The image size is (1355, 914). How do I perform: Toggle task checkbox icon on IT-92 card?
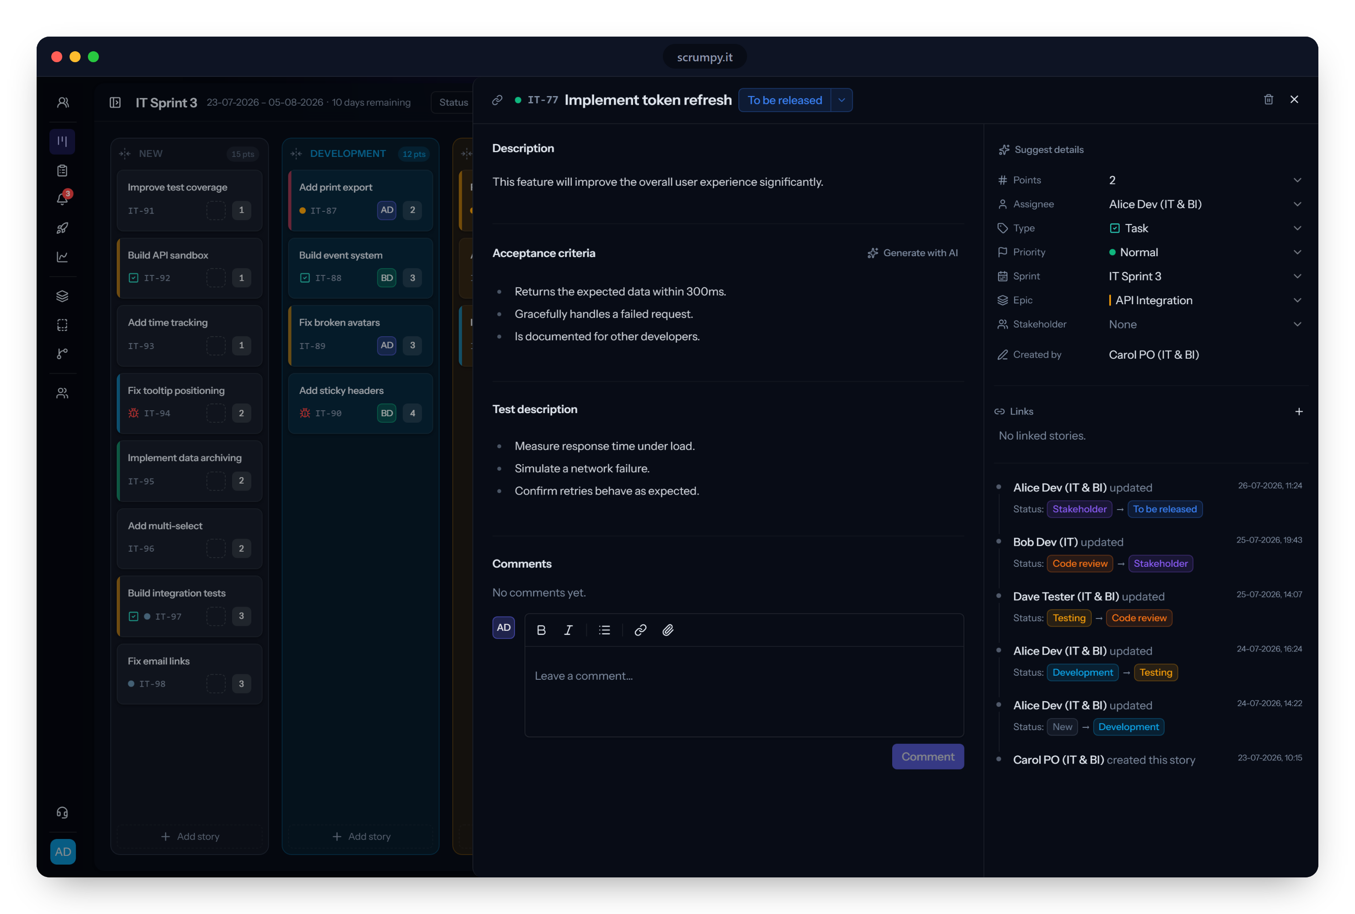134,278
